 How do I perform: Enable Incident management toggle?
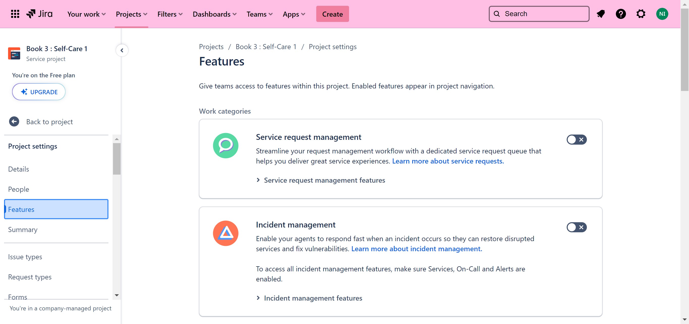point(577,227)
